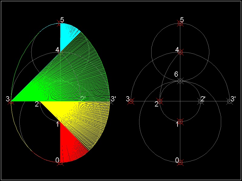Screen dimensions: 242x181
Task: Select point 5 marker atop left egg
Action: click(x=60, y=23)
